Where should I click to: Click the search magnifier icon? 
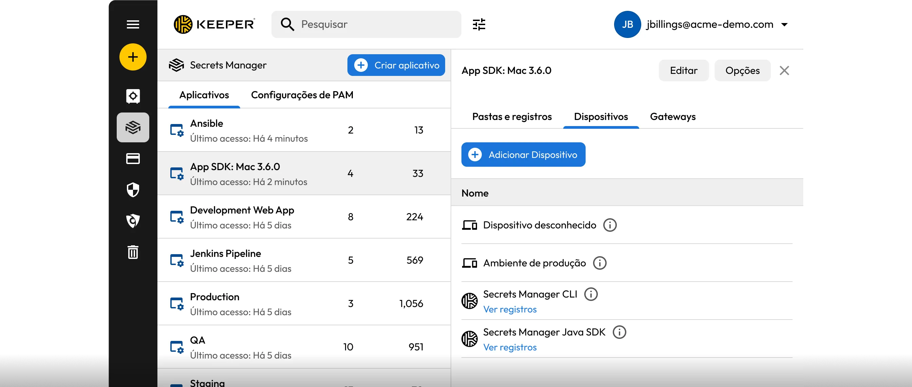[287, 24]
